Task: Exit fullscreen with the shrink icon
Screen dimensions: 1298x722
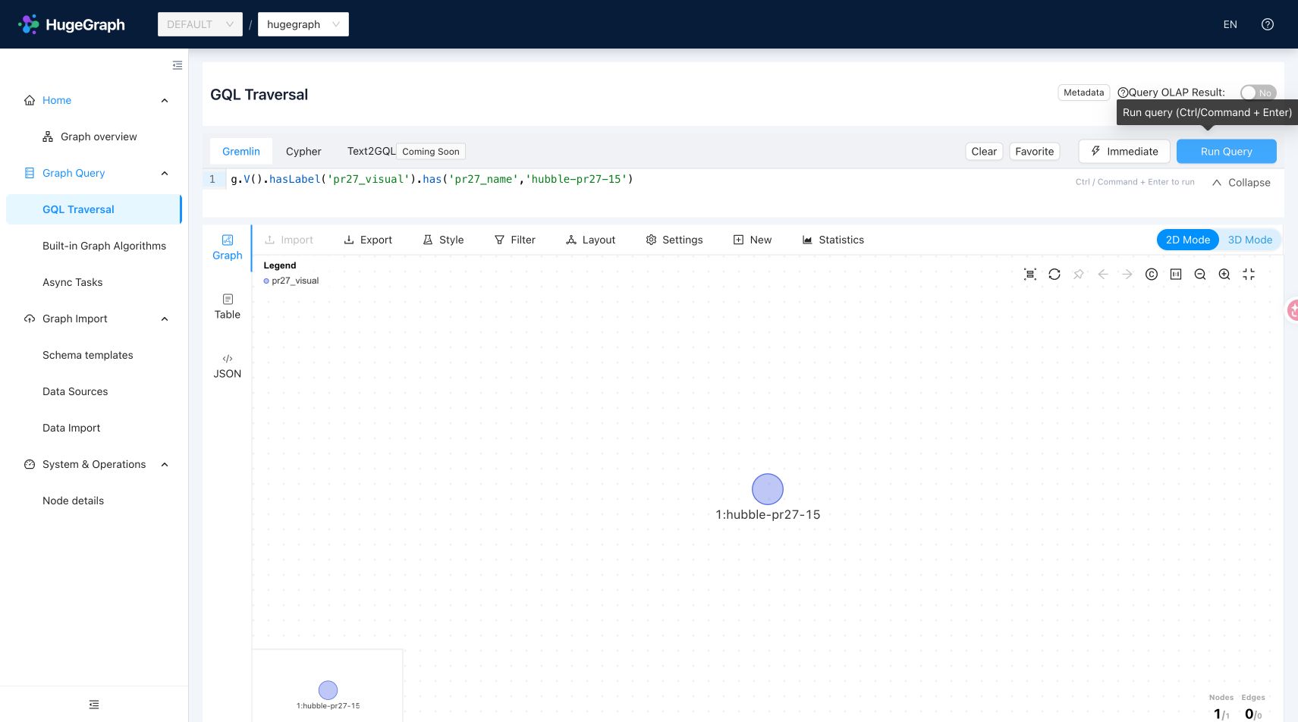Action: tap(1249, 275)
